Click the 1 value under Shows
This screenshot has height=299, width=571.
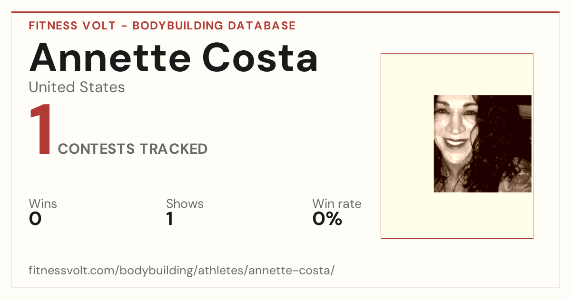pyautogui.click(x=169, y=219)
